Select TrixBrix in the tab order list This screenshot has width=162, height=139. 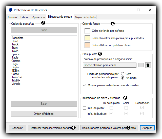pos(44,80)
